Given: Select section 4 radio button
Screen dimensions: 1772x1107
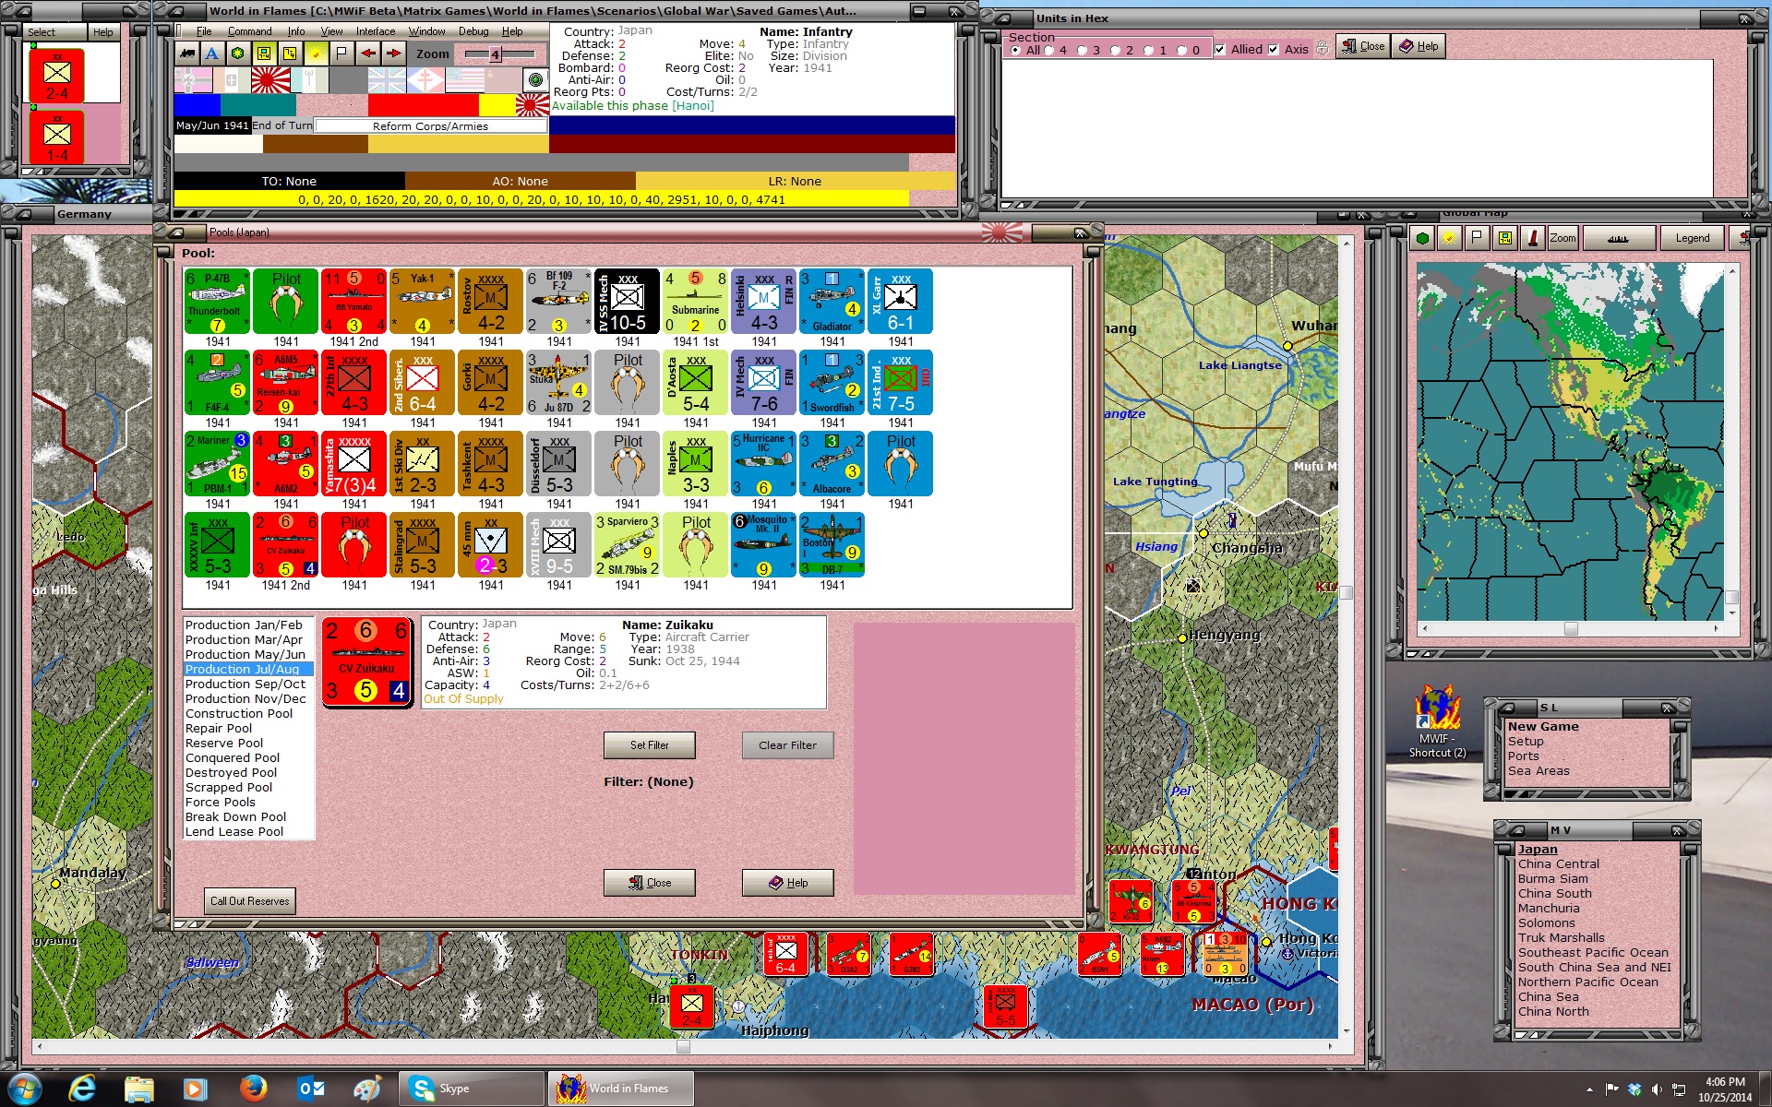Looking at the screenshot, I should [x=1048, y=50].
